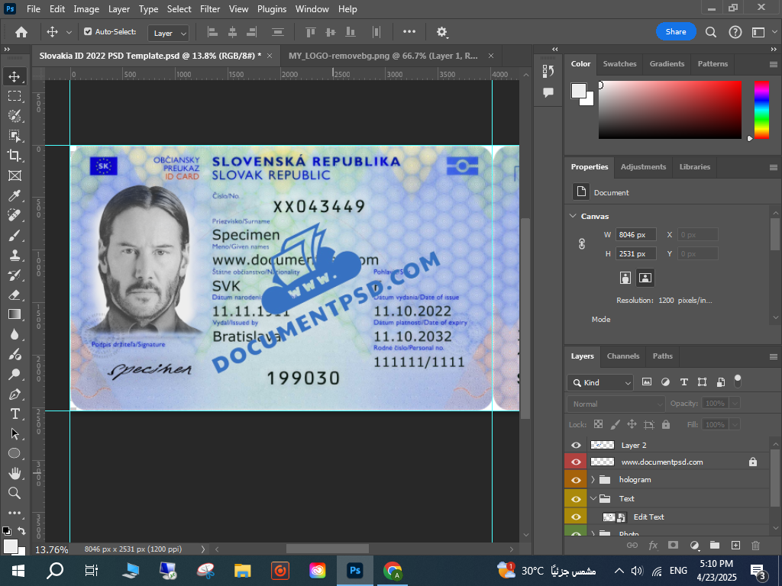Open Windows Start menu
782x586 pixels.
[18, 571]
